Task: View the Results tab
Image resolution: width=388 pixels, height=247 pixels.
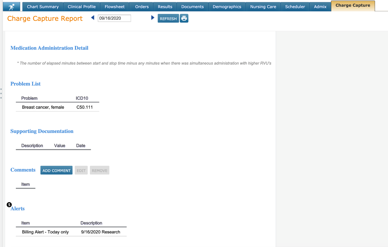Action: tap(165, 7)
